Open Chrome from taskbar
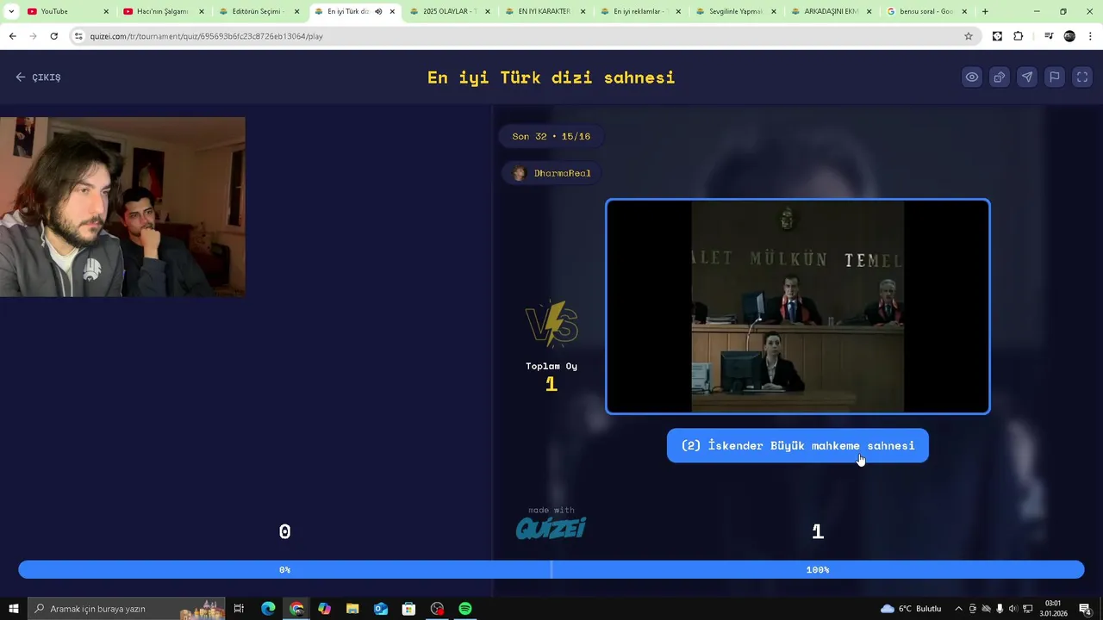This screenshot has width=1103, height=620. click(296, 609)
